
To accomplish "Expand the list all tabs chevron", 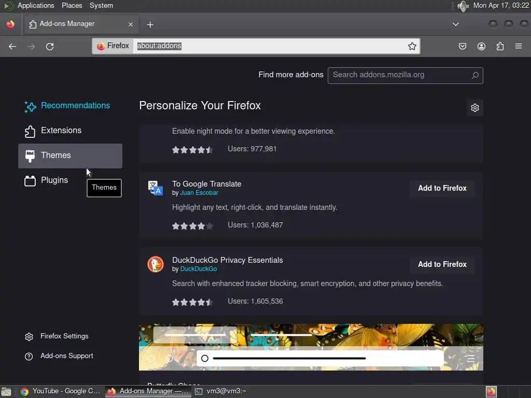I will point(456,24).
